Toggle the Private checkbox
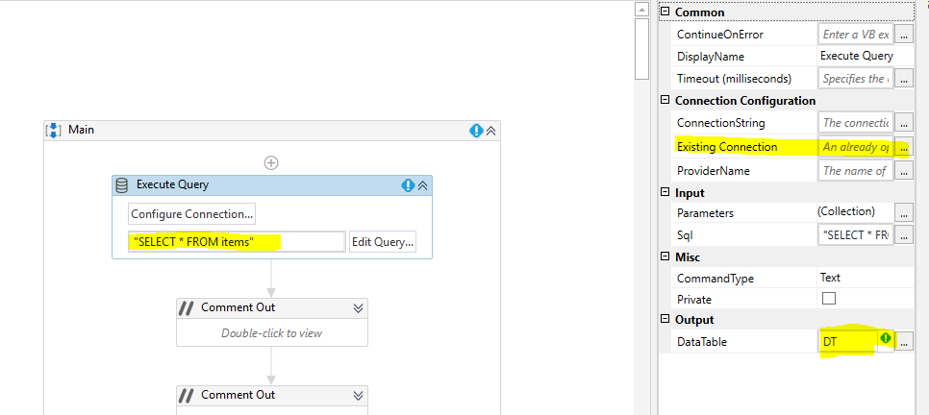Viewport: 929px width, 415px height. click(829, 299)
